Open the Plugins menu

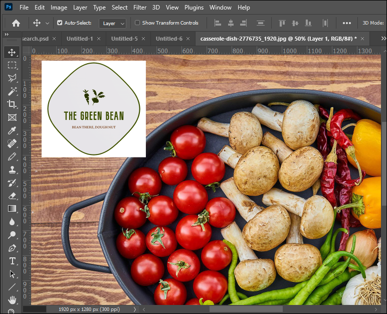click(x=194, y=8)
